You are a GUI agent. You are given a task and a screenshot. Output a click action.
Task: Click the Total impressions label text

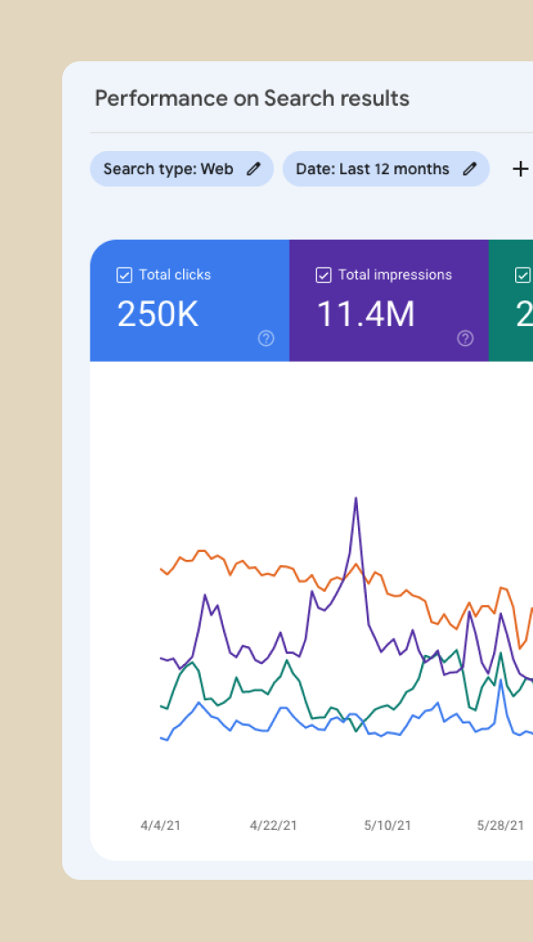395,275
